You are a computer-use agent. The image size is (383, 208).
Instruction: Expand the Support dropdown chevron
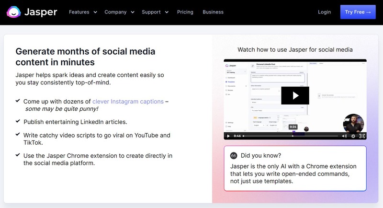[x=167, y=12]
